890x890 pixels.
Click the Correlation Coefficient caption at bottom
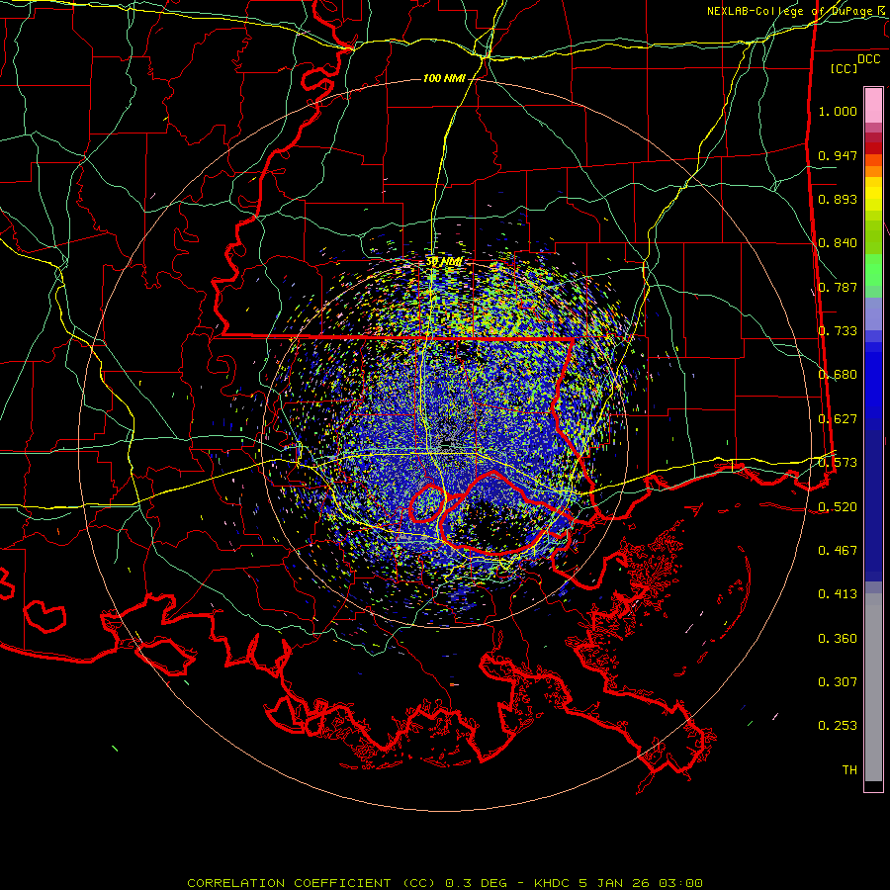[x=445, y=883]
